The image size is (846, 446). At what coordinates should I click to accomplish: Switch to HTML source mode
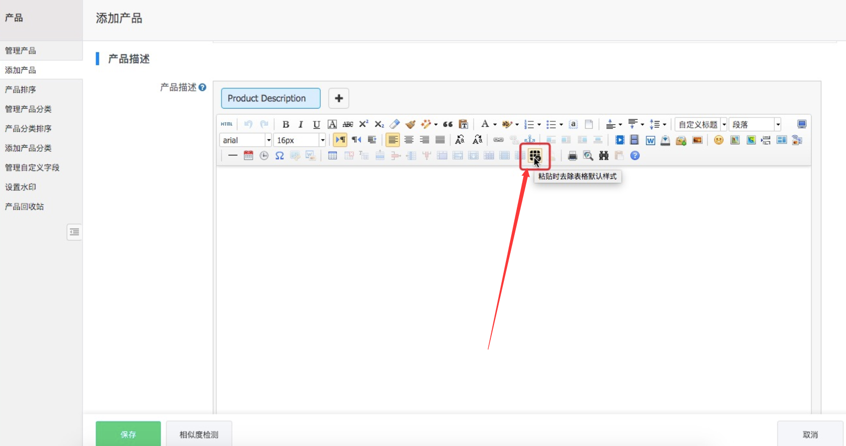click(x=227, y=124)
